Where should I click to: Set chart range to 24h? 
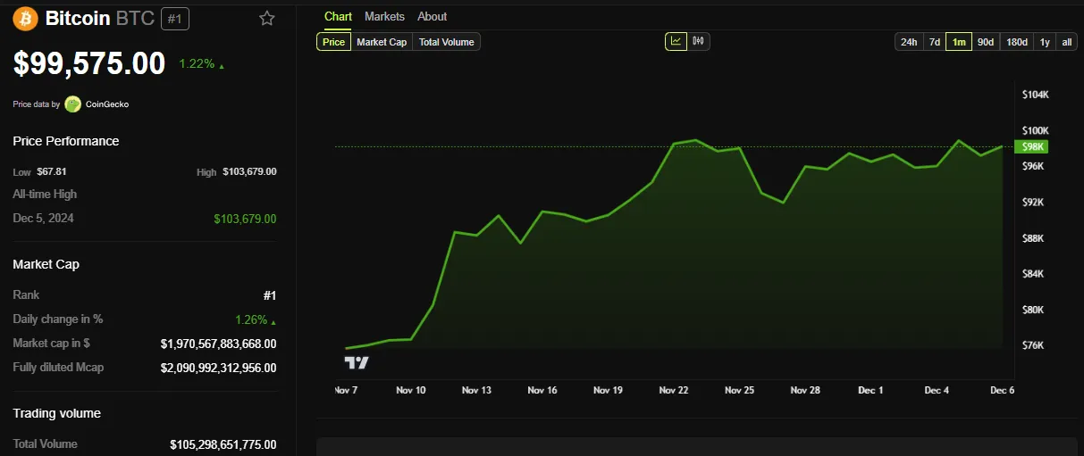coord(909,42)
